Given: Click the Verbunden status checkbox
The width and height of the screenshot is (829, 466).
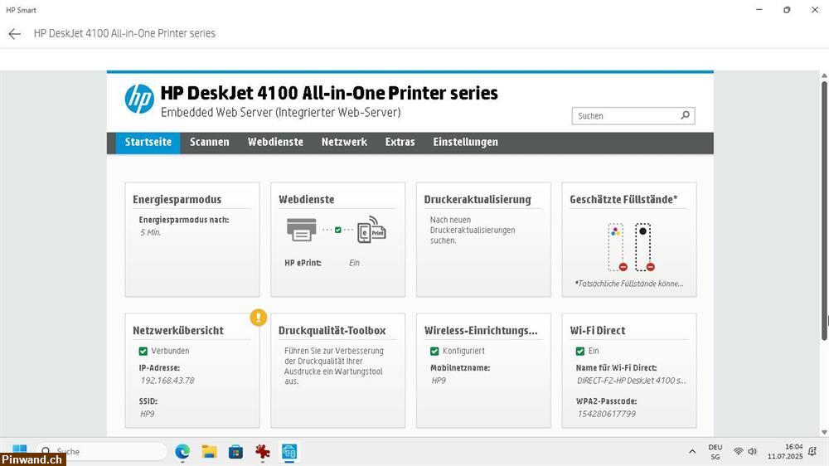Looking at the screenshot, I should 143,352.
